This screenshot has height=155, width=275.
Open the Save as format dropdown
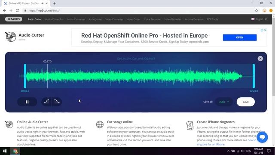[x=224, y=102]
